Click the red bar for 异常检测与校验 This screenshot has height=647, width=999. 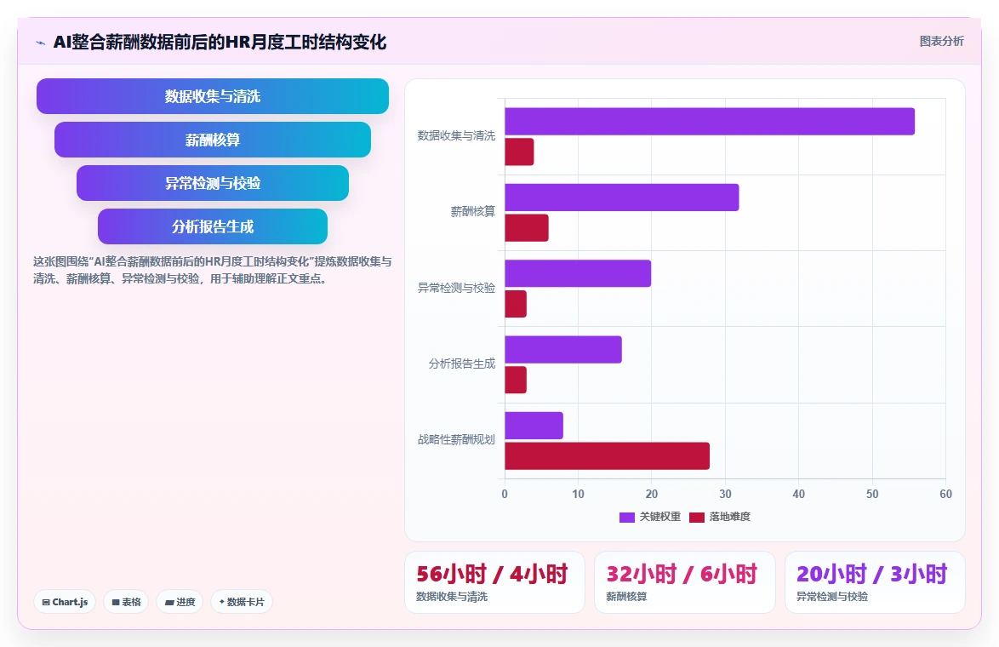tap(516, 304)
